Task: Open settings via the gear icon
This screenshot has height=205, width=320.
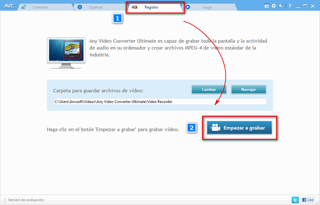Action: [274, 6]
